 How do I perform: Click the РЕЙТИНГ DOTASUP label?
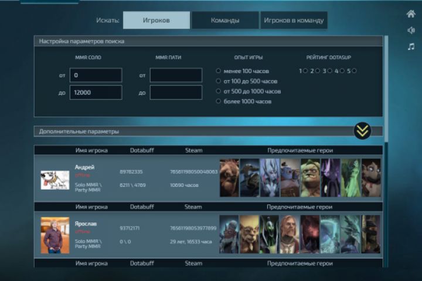pyautogui.click(x=328, y=57)
